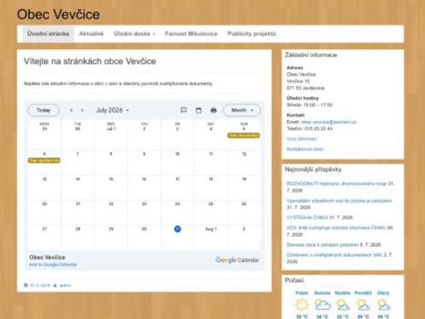Open the yellow event on Sunday July 5
425x319 pixels.
tap(244, 135)
